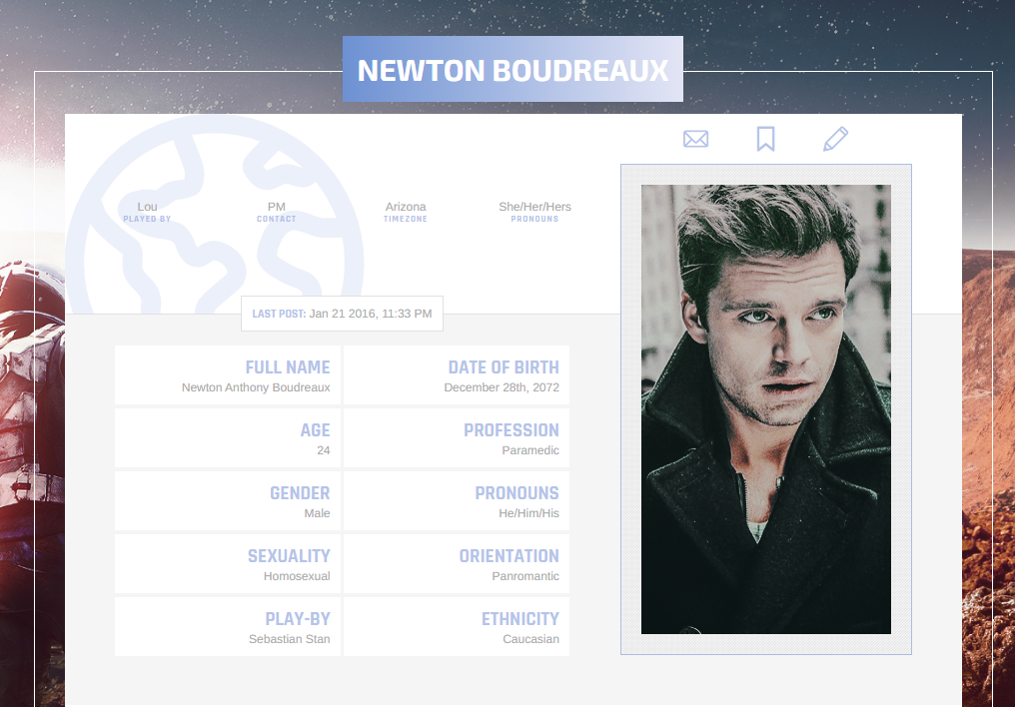The height and width of the screenshot is (707, 1015).
Task: Select the Sexuality field card
Action: [x=228, y=563]
